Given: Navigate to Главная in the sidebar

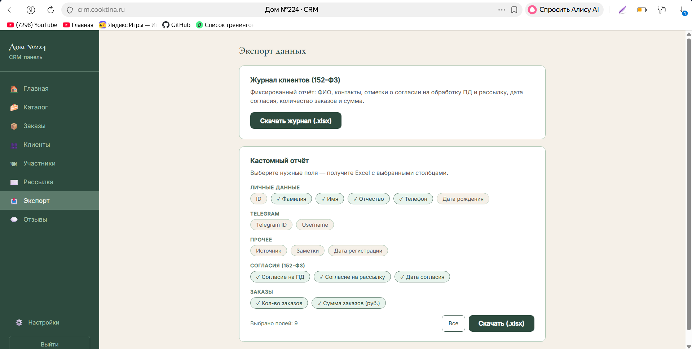Looking at the screenshot, I should pos(49,89).
